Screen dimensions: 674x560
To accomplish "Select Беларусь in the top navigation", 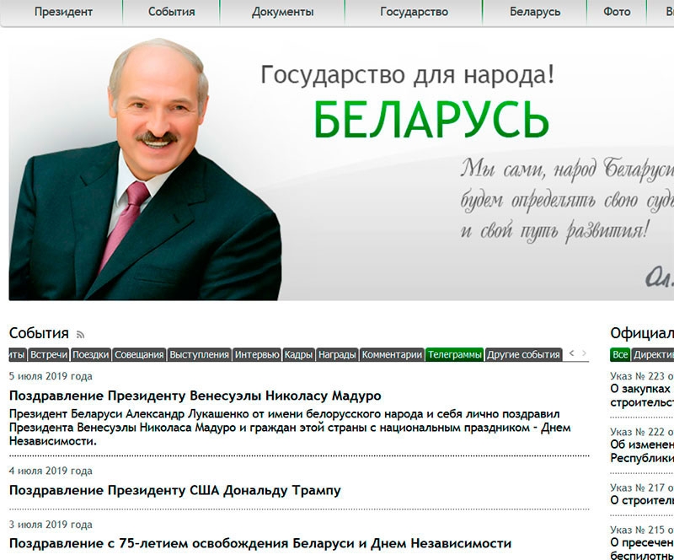I will [535, 12].
